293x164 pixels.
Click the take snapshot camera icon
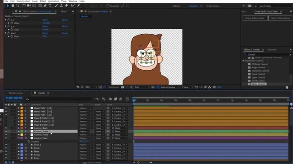[123, 87]
